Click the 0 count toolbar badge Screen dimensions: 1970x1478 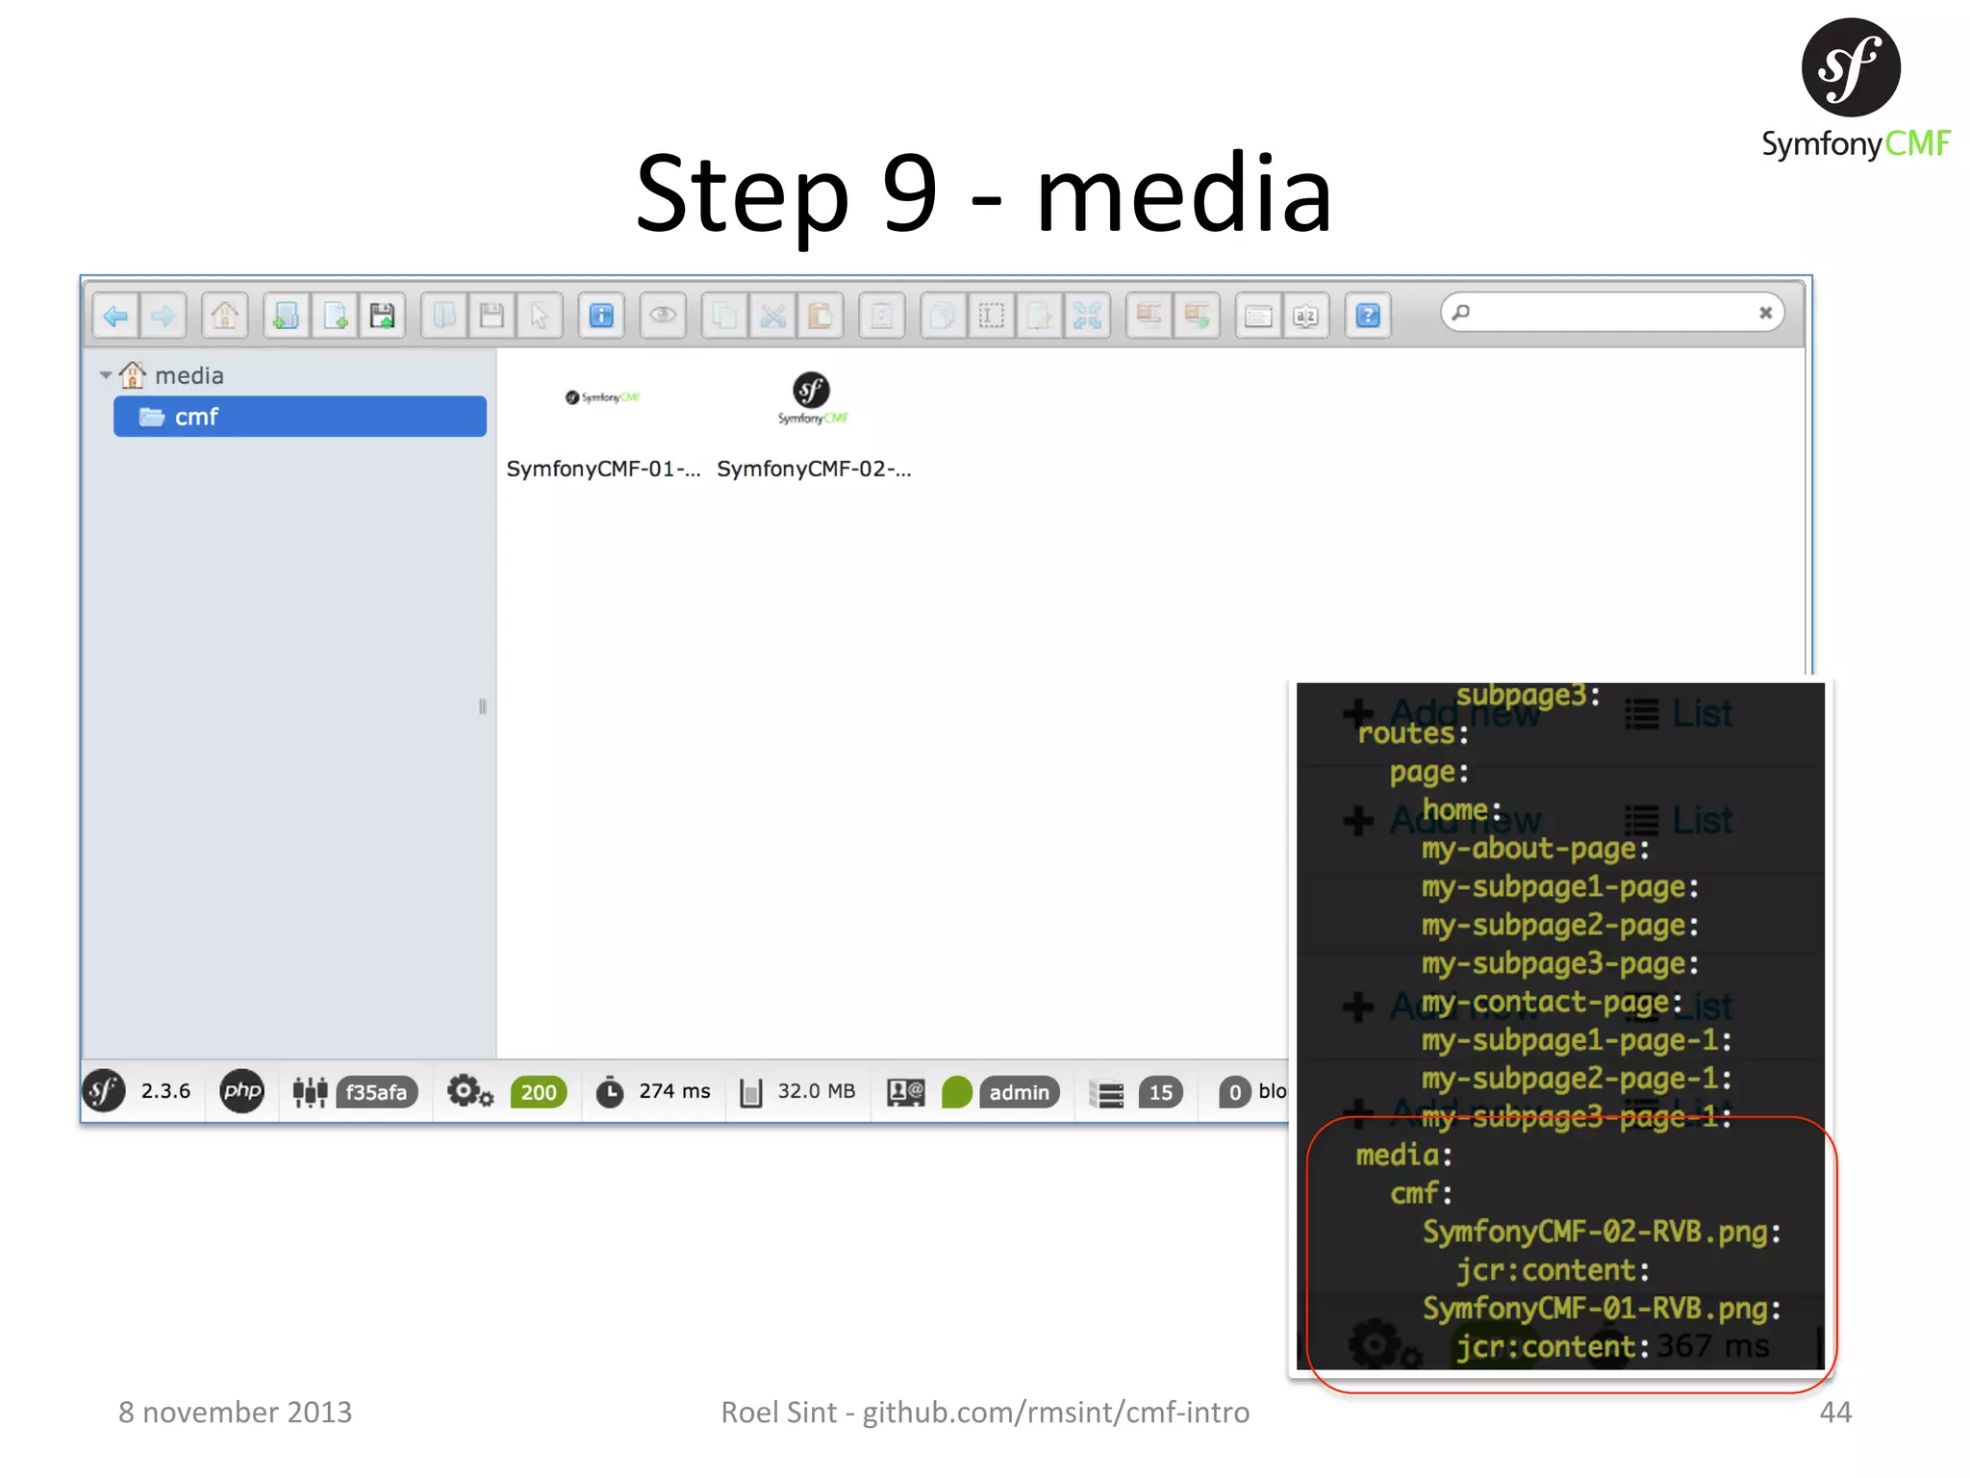(x=1234, y=1092)
